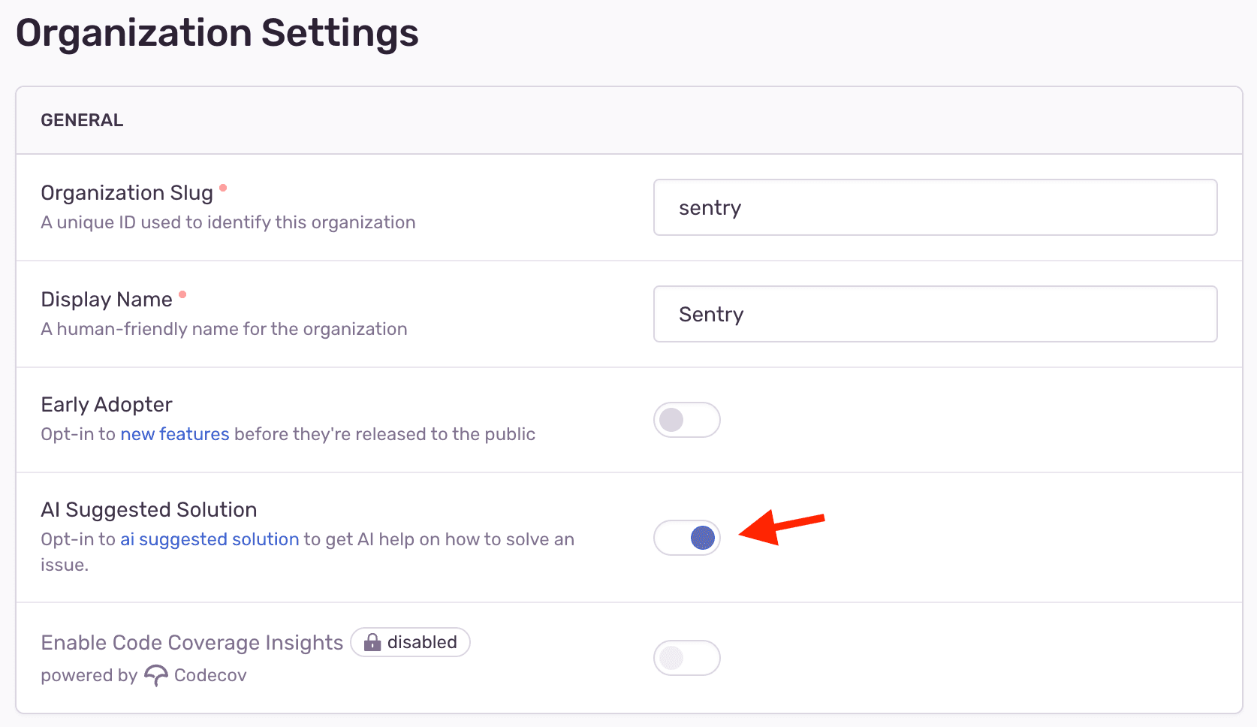Click the AI Suggested Solution setting label
Viewport: 1257px width, 727px height.
coord(149,509)
